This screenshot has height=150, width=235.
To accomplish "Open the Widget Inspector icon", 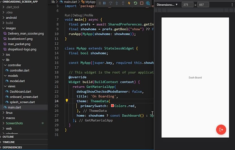I will [x=148, y=3].
